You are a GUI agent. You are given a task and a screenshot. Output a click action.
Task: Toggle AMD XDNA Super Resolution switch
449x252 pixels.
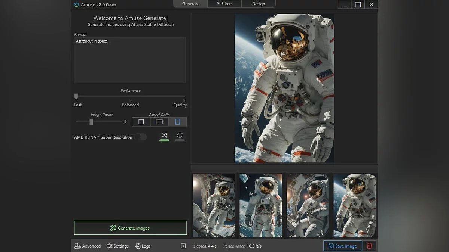140,137
